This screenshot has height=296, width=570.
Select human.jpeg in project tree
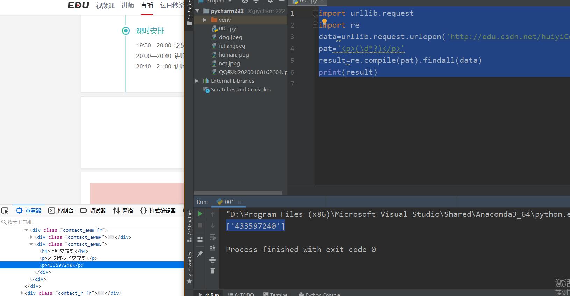(x=234, y=55)
